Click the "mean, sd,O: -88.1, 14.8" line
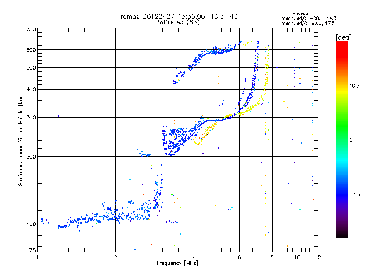374x280 pixels. (309, 18)
